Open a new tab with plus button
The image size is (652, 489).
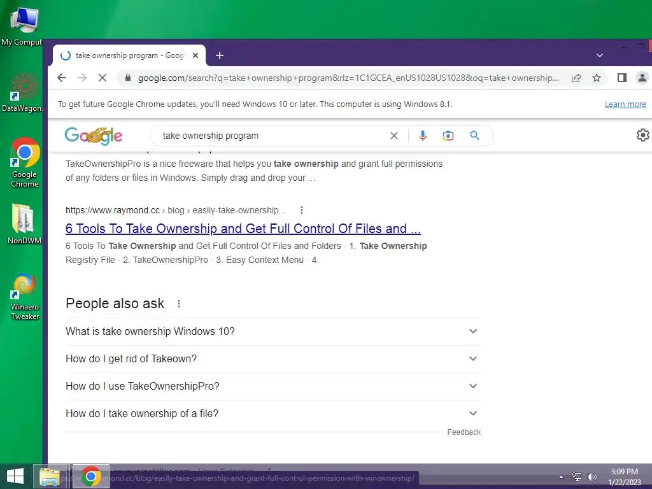click(x=220, y=55)
